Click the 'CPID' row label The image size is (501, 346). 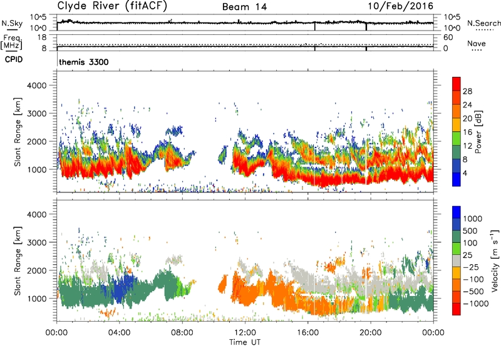pyautogui.click(x=14, y=59)
